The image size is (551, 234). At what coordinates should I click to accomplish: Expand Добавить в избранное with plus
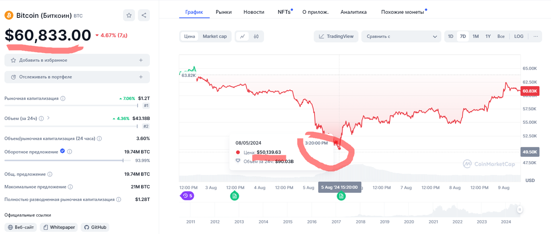141,60
